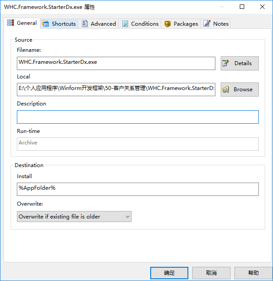Confirm with the 确定 button
Image resolution: width=273 pixels, height=281 pixels.
[x=169, y=273]
